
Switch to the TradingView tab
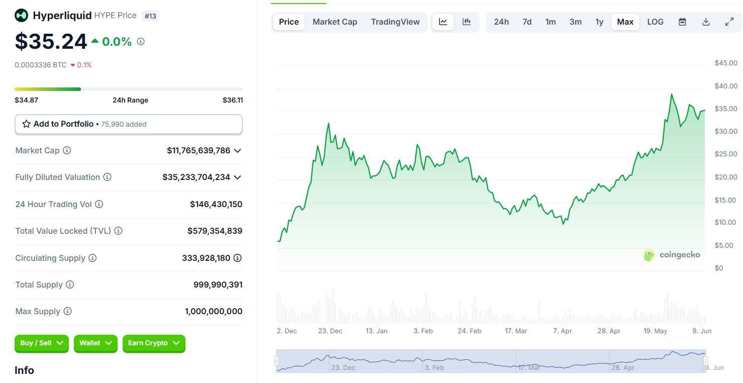395,22
